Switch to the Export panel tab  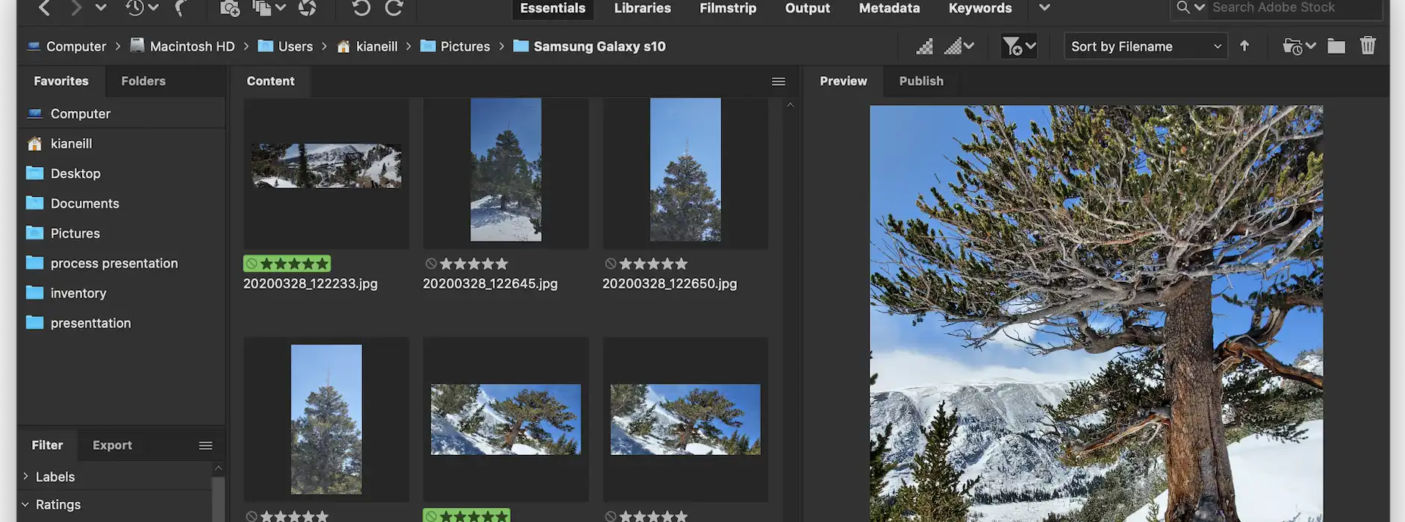coord(112,445)
